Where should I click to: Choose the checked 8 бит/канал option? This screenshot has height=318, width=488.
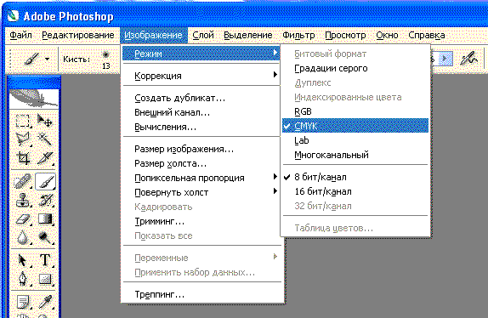(x=355, y=177)
